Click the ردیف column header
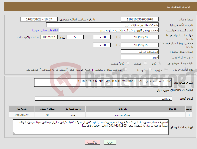Screen dimensions: 197x149 189,109
